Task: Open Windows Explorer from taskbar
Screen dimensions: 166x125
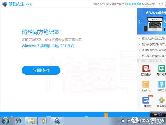Action: click(31, 121)
